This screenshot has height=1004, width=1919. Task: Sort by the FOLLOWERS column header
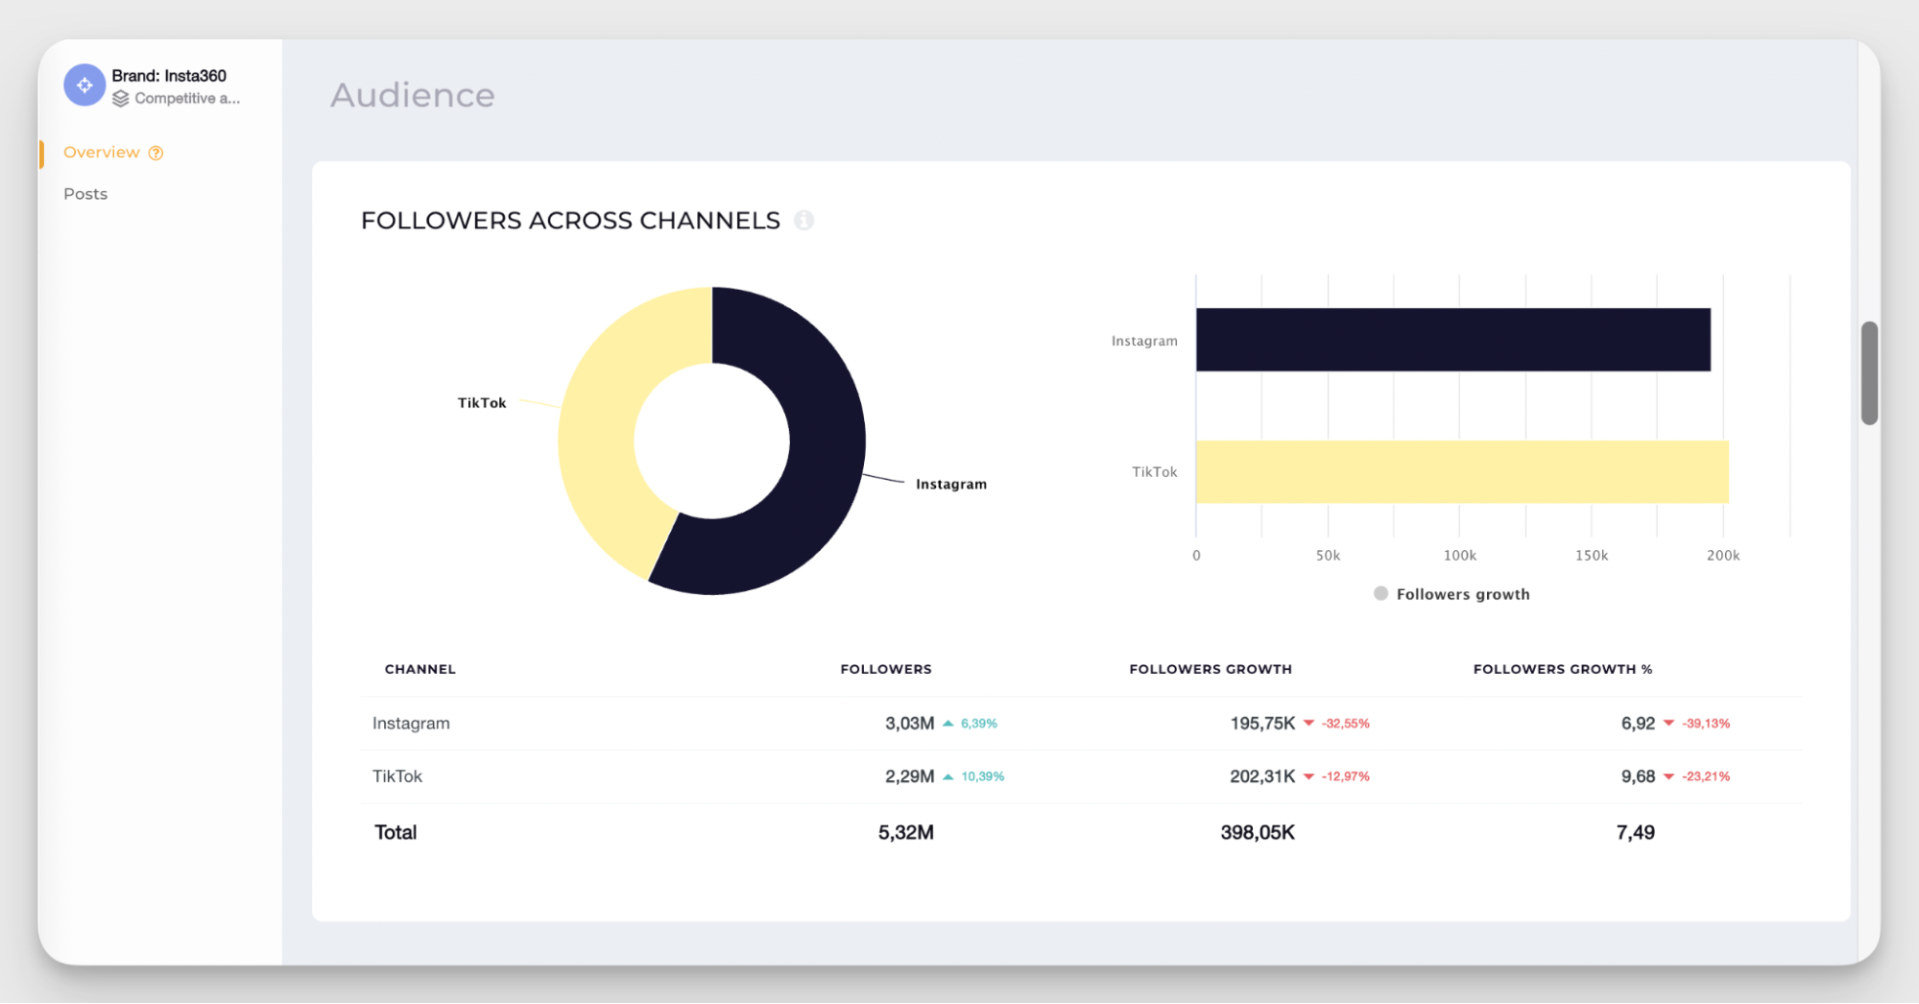tap(886, 669)
